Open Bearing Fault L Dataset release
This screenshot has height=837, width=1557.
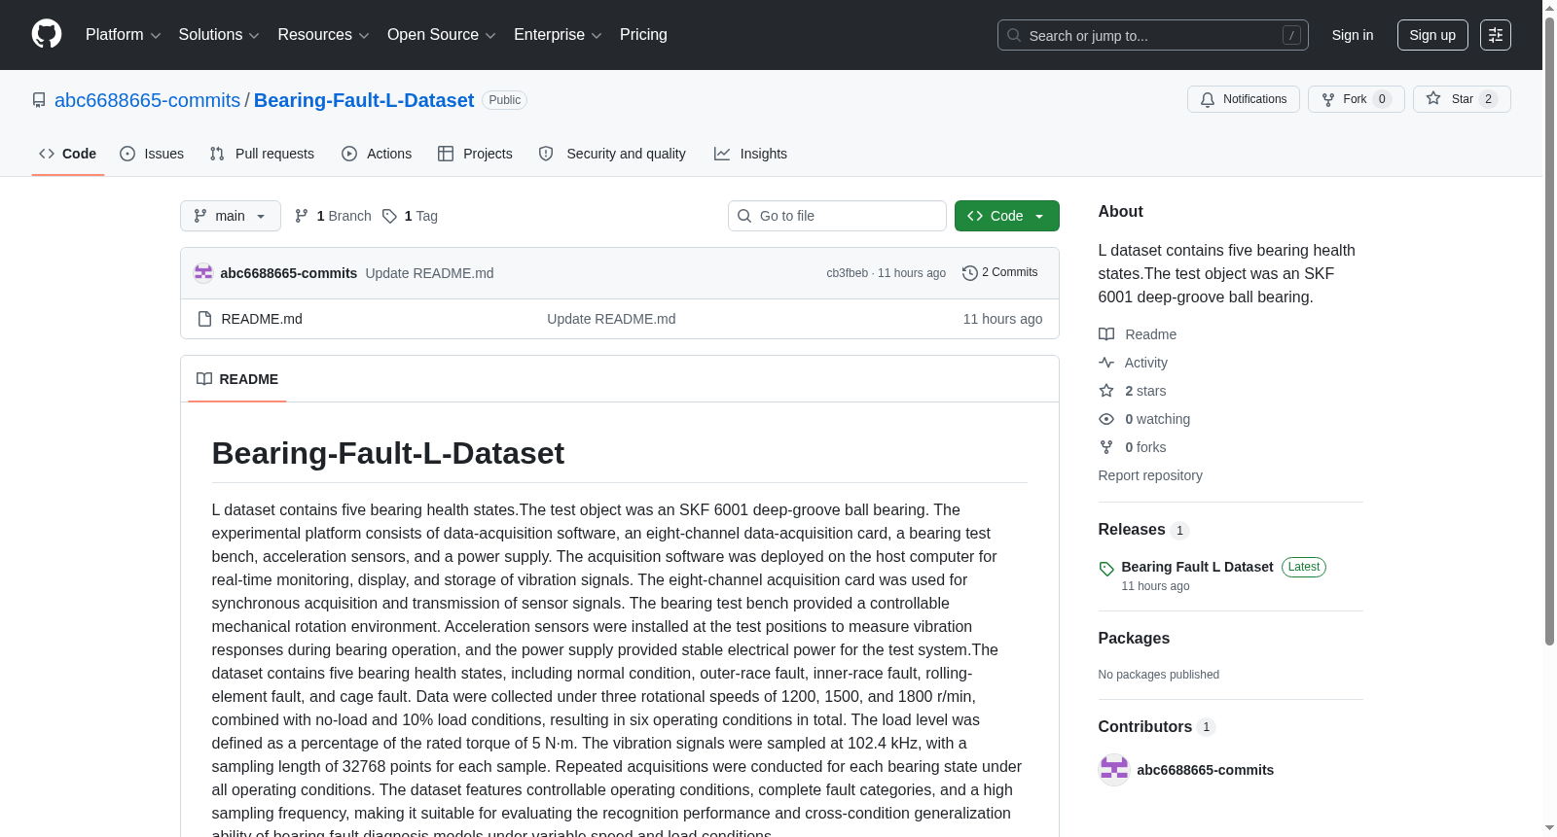pyautogui.click(x=1197, y=567)
